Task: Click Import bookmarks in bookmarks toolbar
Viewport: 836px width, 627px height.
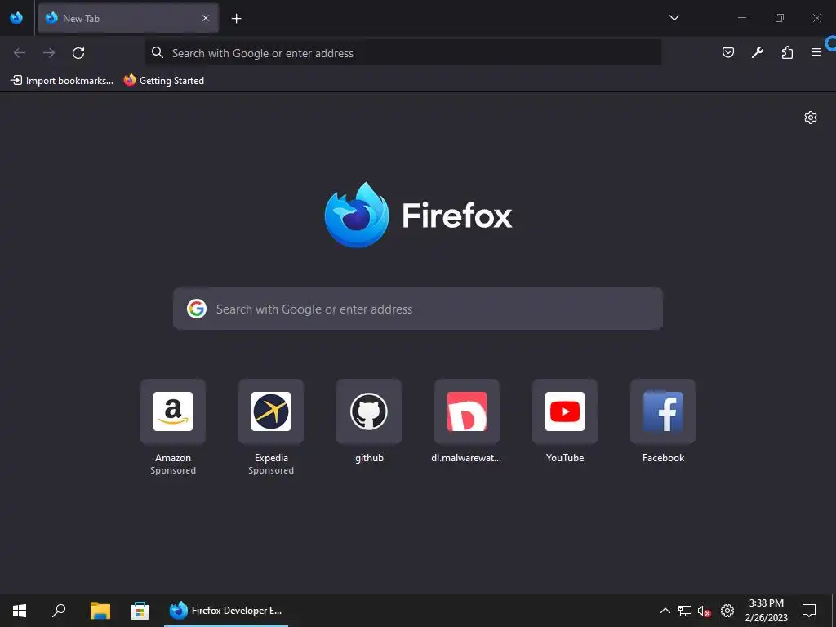Action: [62, 81]
